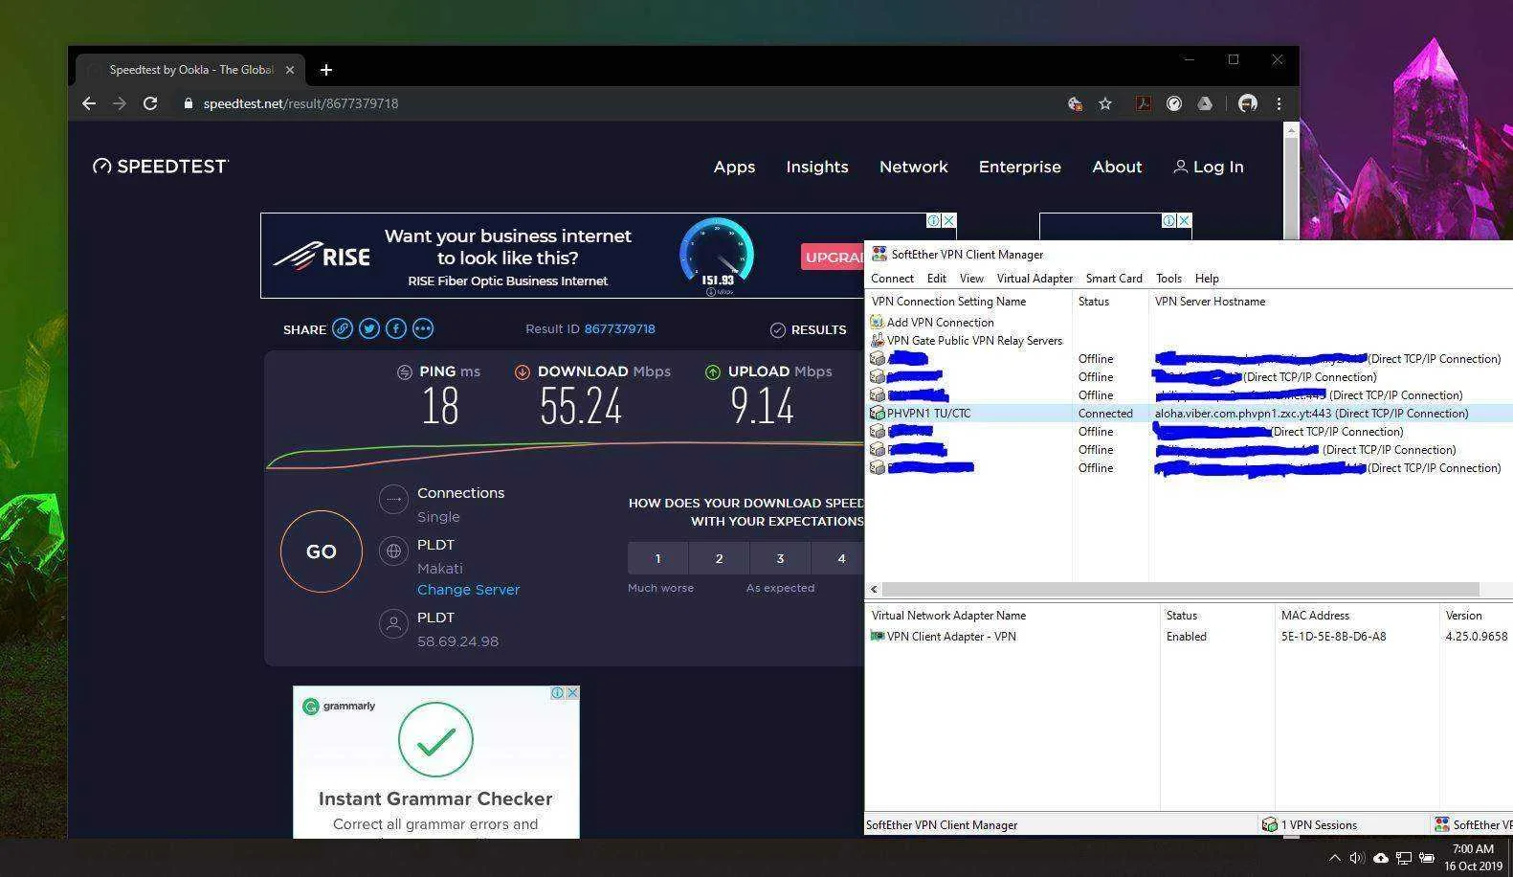The width and height of the screenshot is (1513, 877).
Task: Go back in Chrome browser
Action: point(89,103)
